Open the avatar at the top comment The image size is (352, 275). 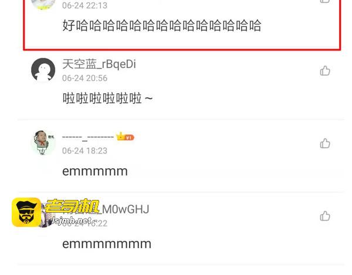click(43, 5)
